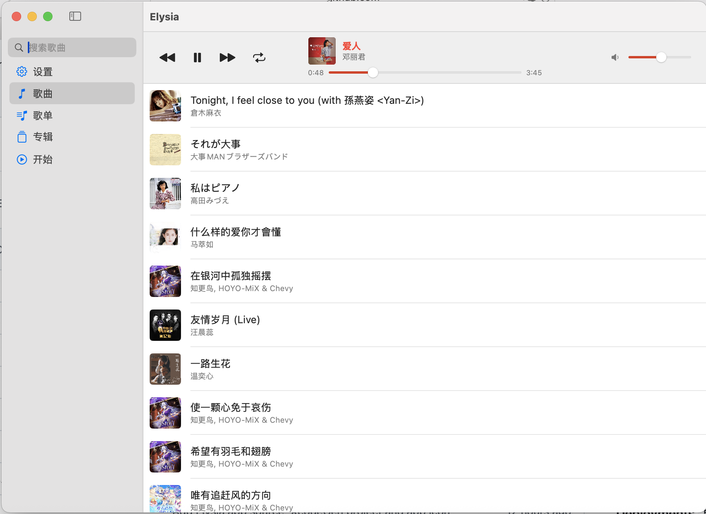Click the 马萃如 song cover thumbnail
This screenshot has height=514, width=706.
point(165,237)
